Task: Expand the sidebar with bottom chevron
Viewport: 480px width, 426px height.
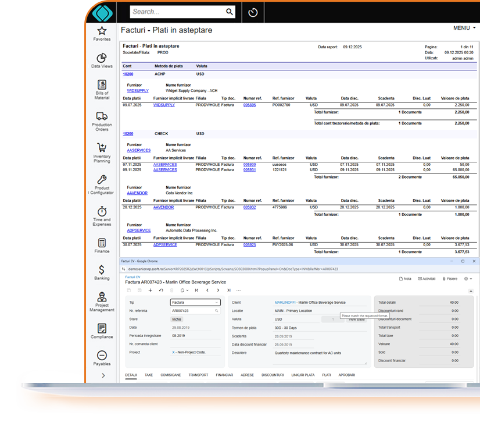Action: [x=103, y=376]
